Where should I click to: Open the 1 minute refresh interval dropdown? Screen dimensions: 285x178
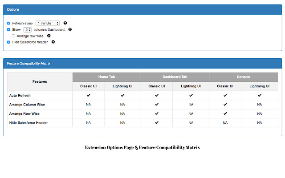point(48,23)
